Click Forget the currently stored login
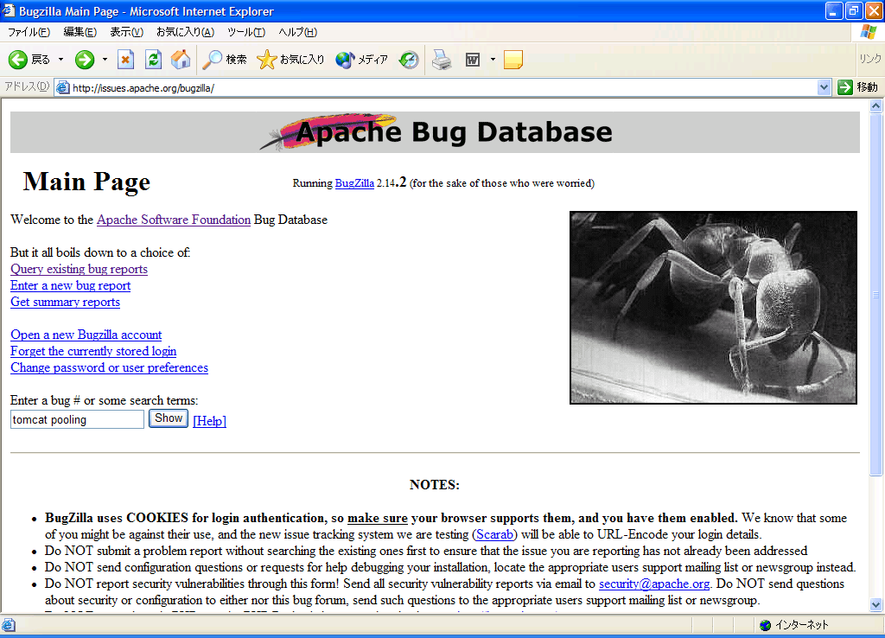The image size is (885, 638). pyautogui.click(x=93, y=351)
